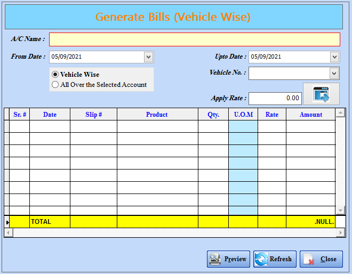Click the Preview printer icon
Viewport: 352px width, 274px height.
pyautogui.click(x=215, y=259)
